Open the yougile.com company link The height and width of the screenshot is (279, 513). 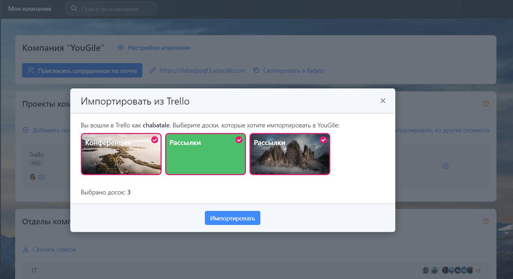(x=202, y=71)
